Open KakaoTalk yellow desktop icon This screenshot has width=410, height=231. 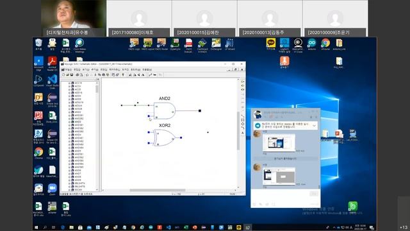(x=271, y=44)
